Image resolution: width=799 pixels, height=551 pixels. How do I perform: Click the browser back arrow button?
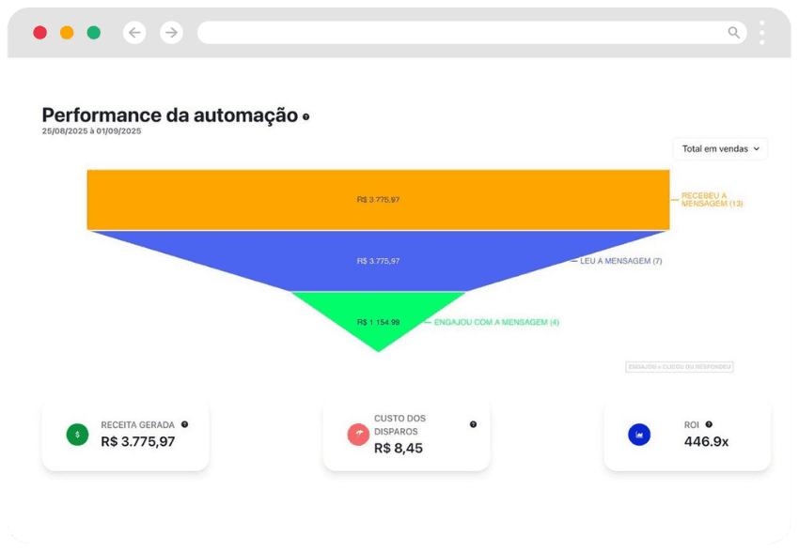[x=134, y=33]
